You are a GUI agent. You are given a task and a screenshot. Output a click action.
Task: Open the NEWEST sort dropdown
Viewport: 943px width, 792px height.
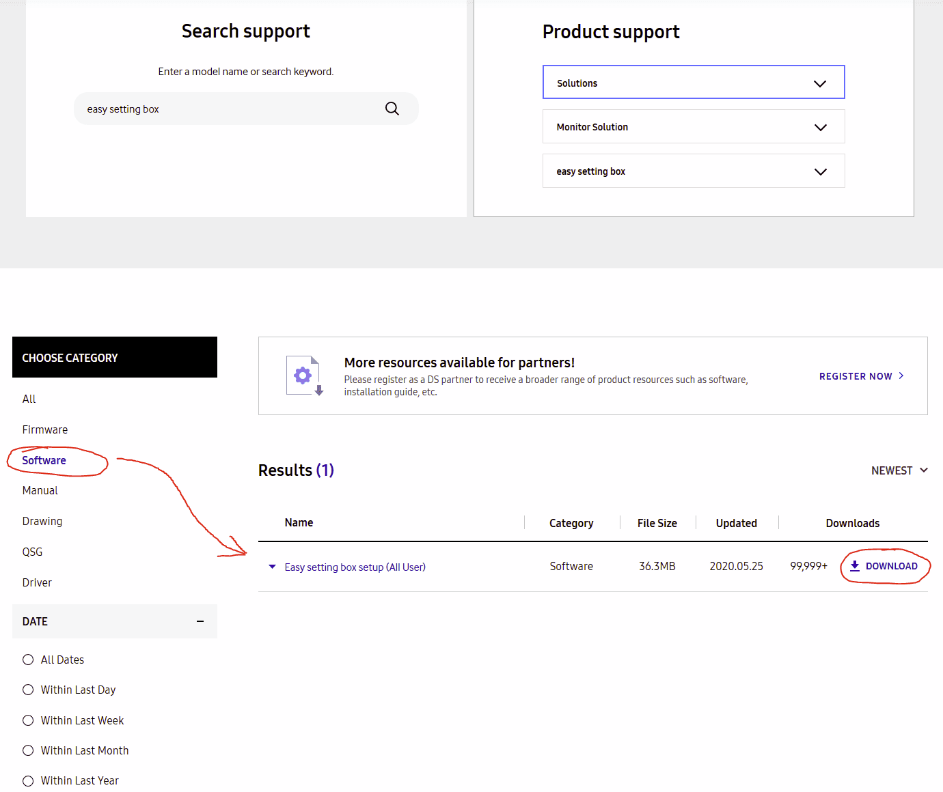click(899, 470)
